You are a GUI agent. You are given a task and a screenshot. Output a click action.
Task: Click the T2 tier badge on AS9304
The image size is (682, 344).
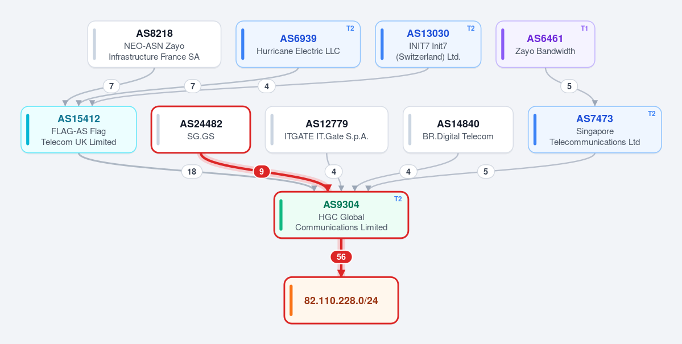tap(398, 199)
